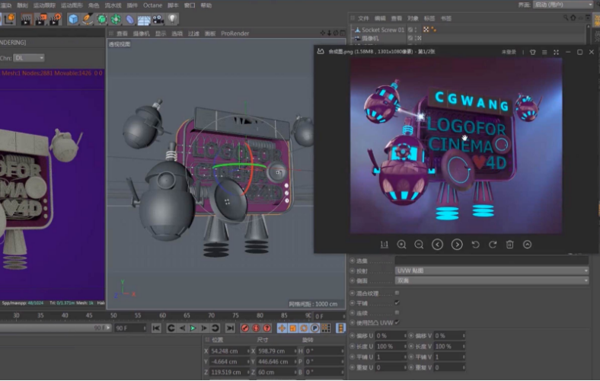The width and height of the screenshot is (600, 381).
Task: Click the 选集 selection input field
Action: coord(491,261)
